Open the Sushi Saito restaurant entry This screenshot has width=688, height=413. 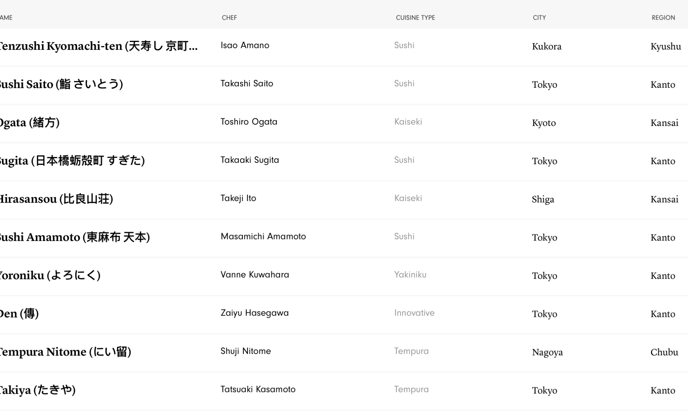tap(61, 84)
